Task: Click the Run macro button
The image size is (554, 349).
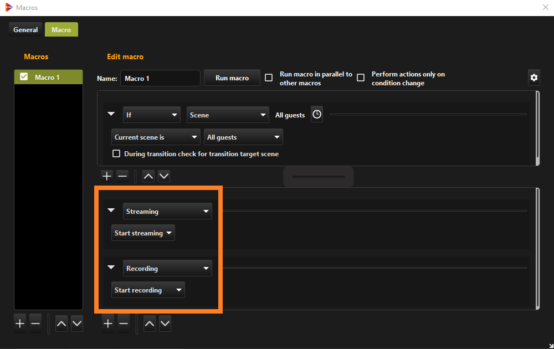Action: point(232,78)
